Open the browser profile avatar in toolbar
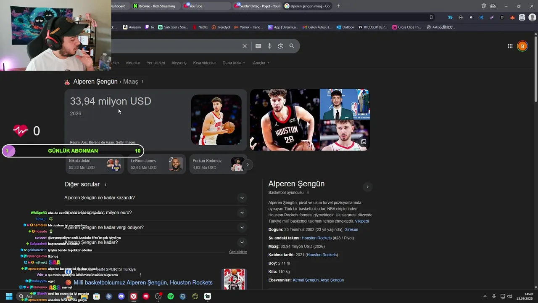This screenshot has height=303, width=538. pyautogui.click(x=532, y=17)
